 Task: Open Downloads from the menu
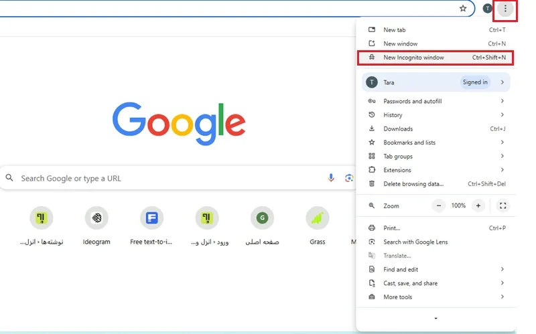[436, 129]
